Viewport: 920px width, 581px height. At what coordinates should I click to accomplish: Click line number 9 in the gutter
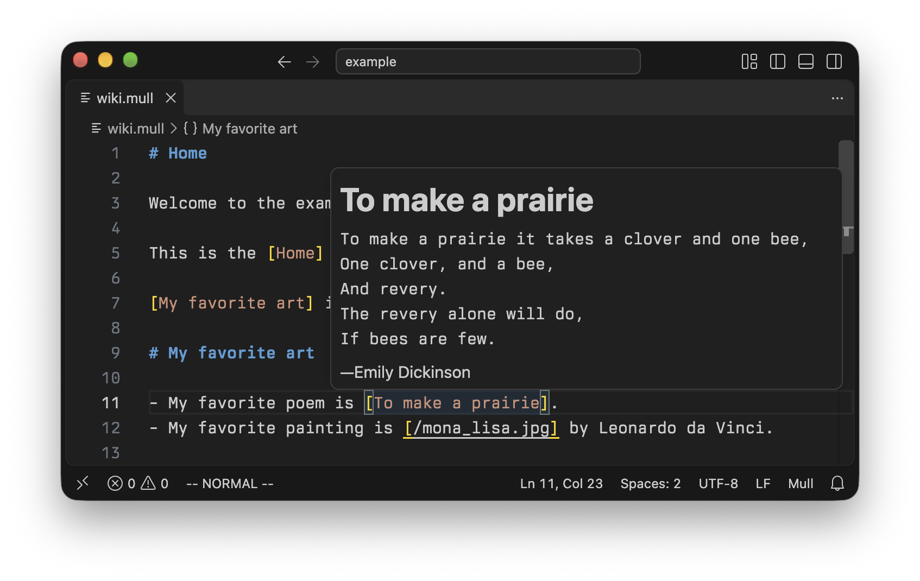pos(116,353)
